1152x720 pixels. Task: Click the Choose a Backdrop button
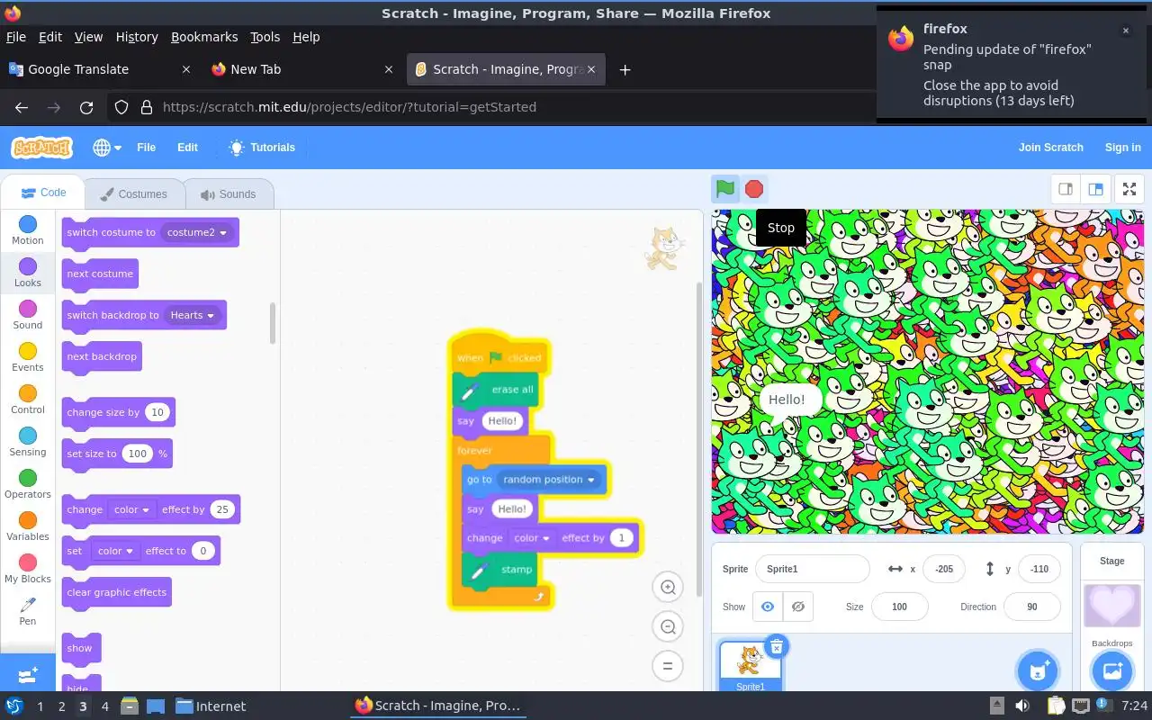[x=1111, y=671]
